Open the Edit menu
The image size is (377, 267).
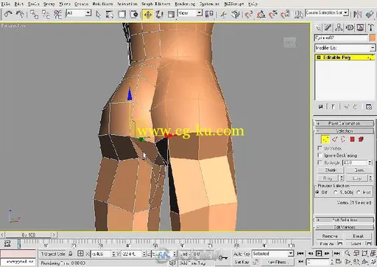[19, 4]
